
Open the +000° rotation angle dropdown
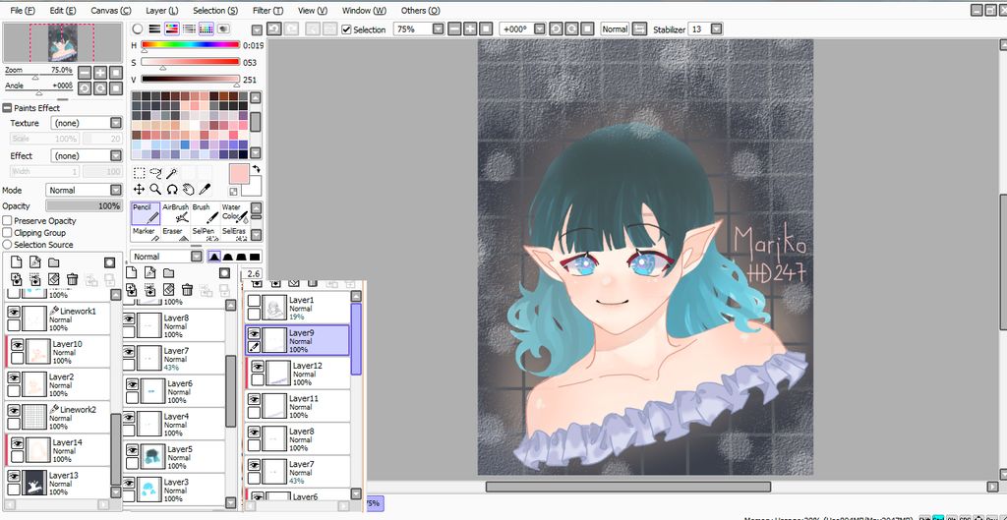tap(540, 29)
